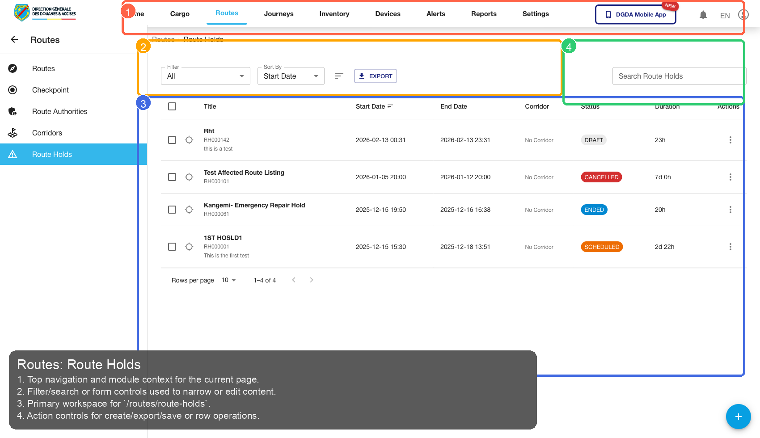This screenshot has height=438, width=760.
Task: Click locate target icon for Kangemi hold
Action: (x=189, y=210)
